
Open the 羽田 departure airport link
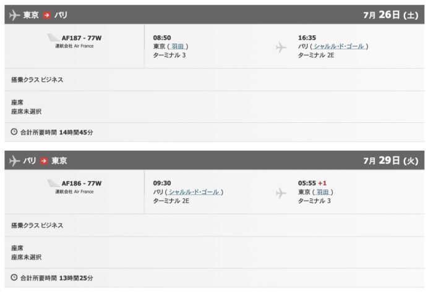click(178, 46)
